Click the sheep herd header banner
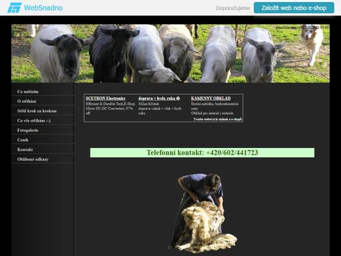This screenshot has height=256, width=341. 170,53
